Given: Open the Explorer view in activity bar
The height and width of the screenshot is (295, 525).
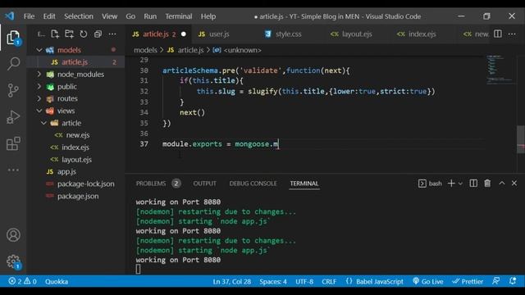Looking at the screenshot, I should click(x=13, y=38).
